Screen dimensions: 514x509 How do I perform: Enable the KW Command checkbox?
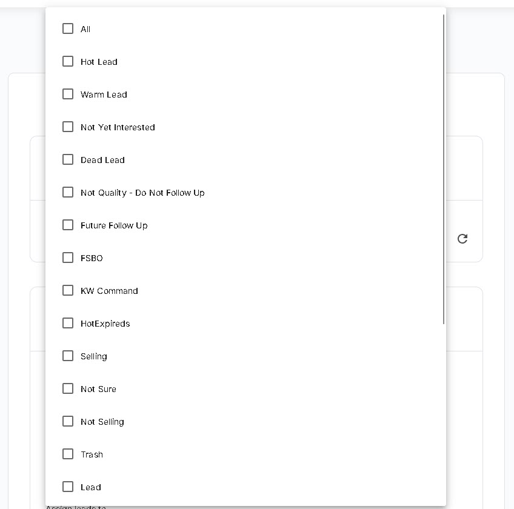(x=68, y=290)
